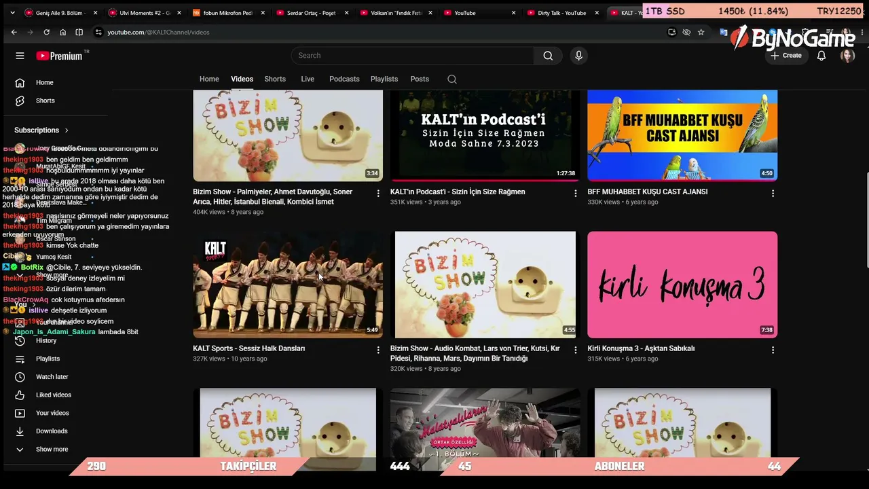869x489 pixels.
Task: Click the 404K views text
Action: 208,212
